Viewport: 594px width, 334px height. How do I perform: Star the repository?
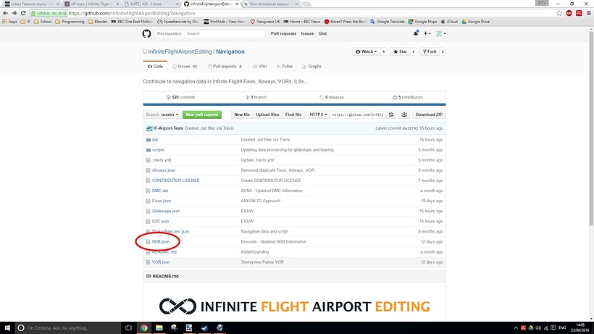(400, 51)
